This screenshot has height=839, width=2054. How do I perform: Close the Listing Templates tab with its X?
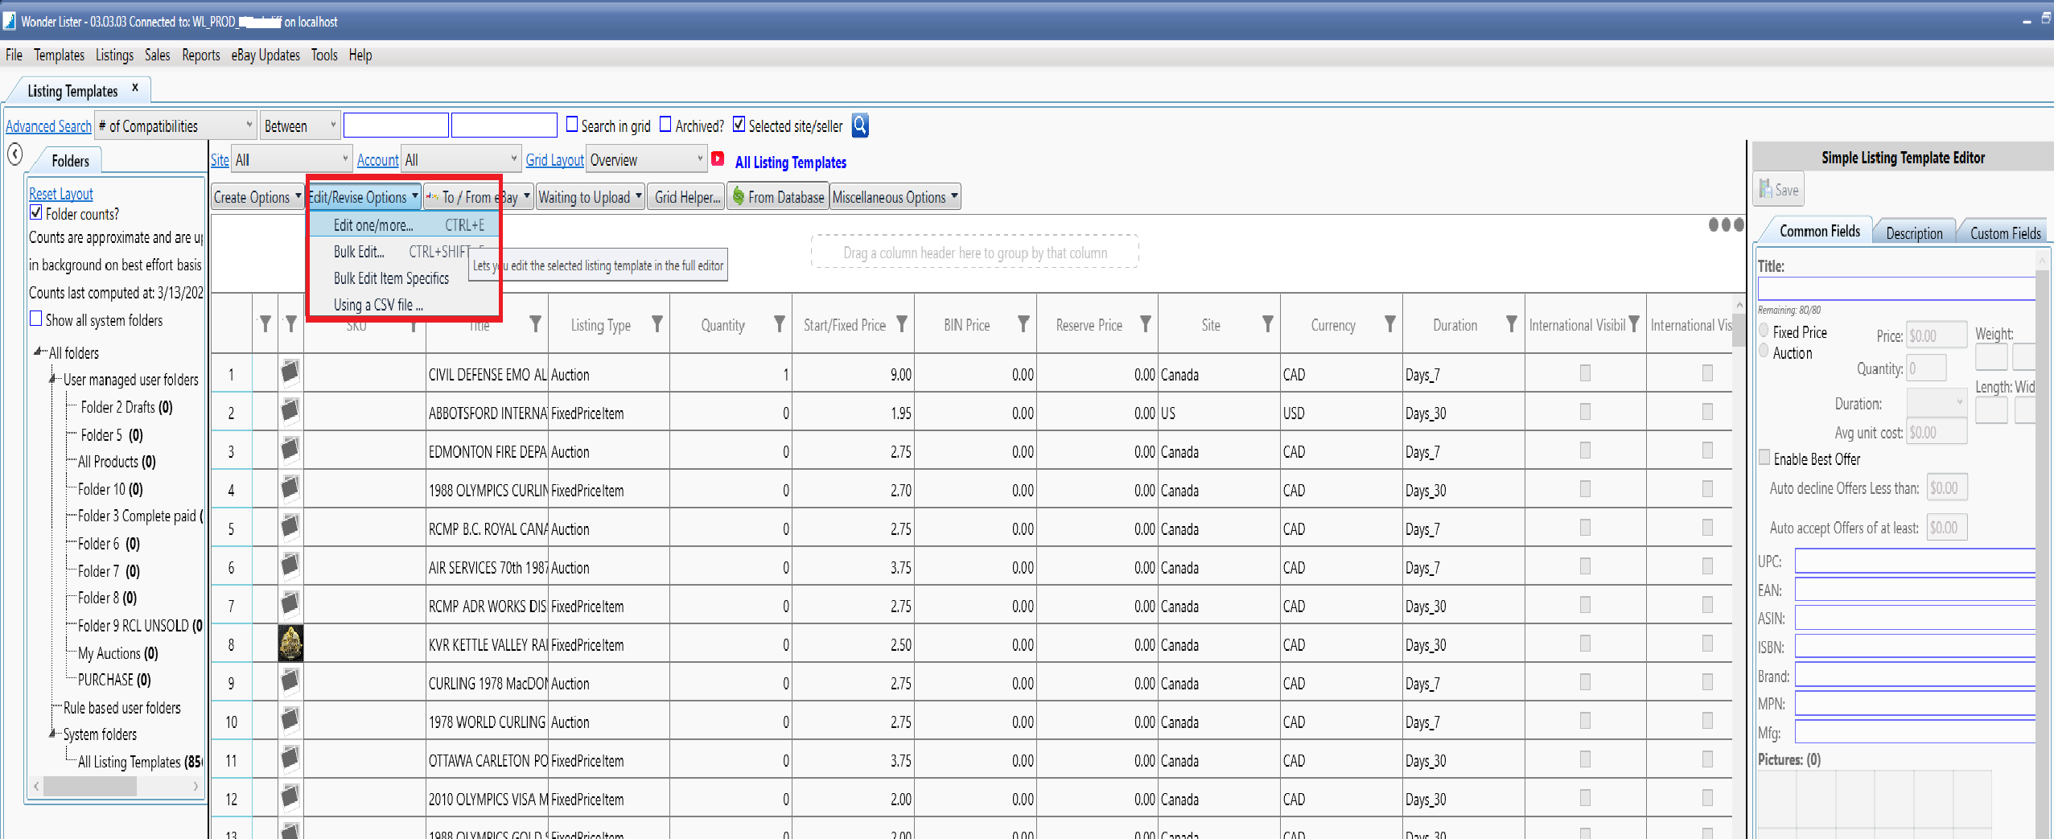pyautogui.click(x=135, y=88)
